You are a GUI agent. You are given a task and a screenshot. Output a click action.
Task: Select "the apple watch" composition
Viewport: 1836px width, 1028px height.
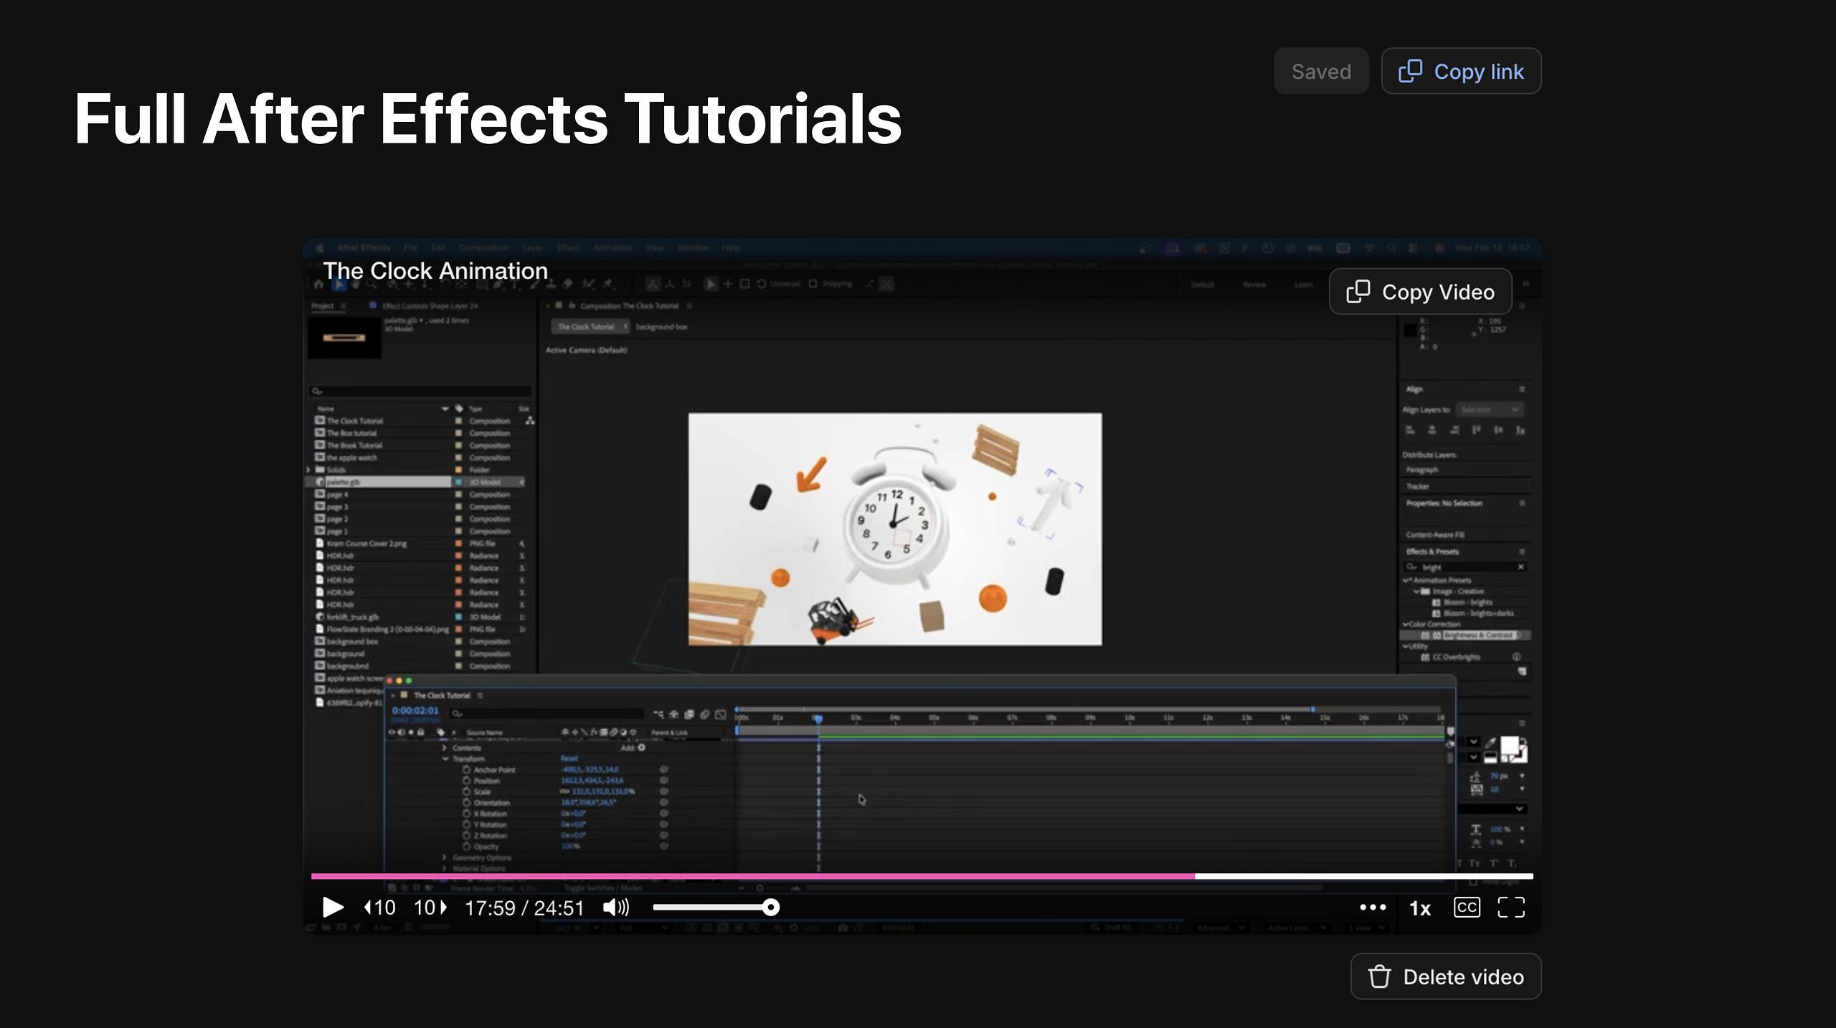[351, 457]
